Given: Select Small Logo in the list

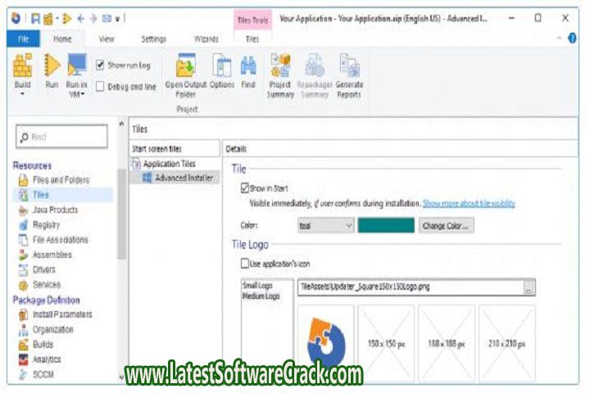Looking at the screenshot, I should tap(257, 286).
